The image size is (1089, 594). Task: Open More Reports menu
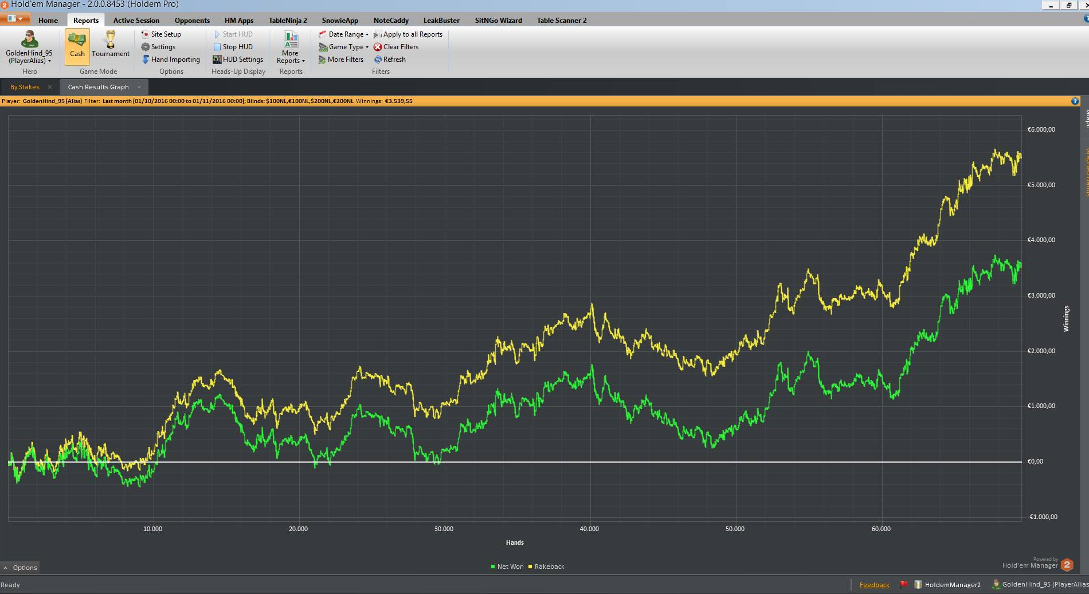pos(291,47)
